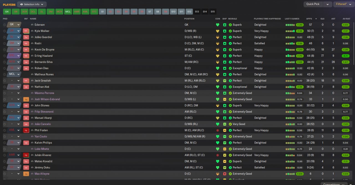Click Ederson's green condition heart icon
The image size is (355, 185).
[217, 25]
